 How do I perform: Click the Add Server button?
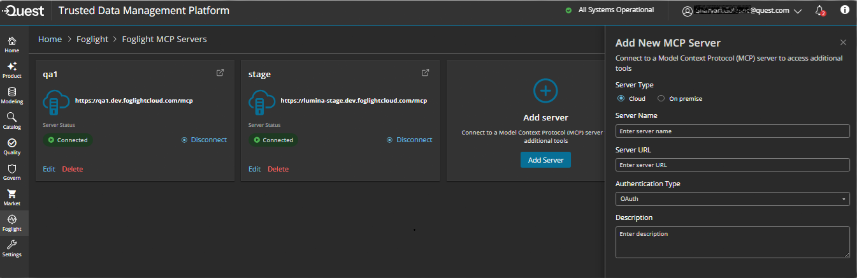(x=545, y=160)
